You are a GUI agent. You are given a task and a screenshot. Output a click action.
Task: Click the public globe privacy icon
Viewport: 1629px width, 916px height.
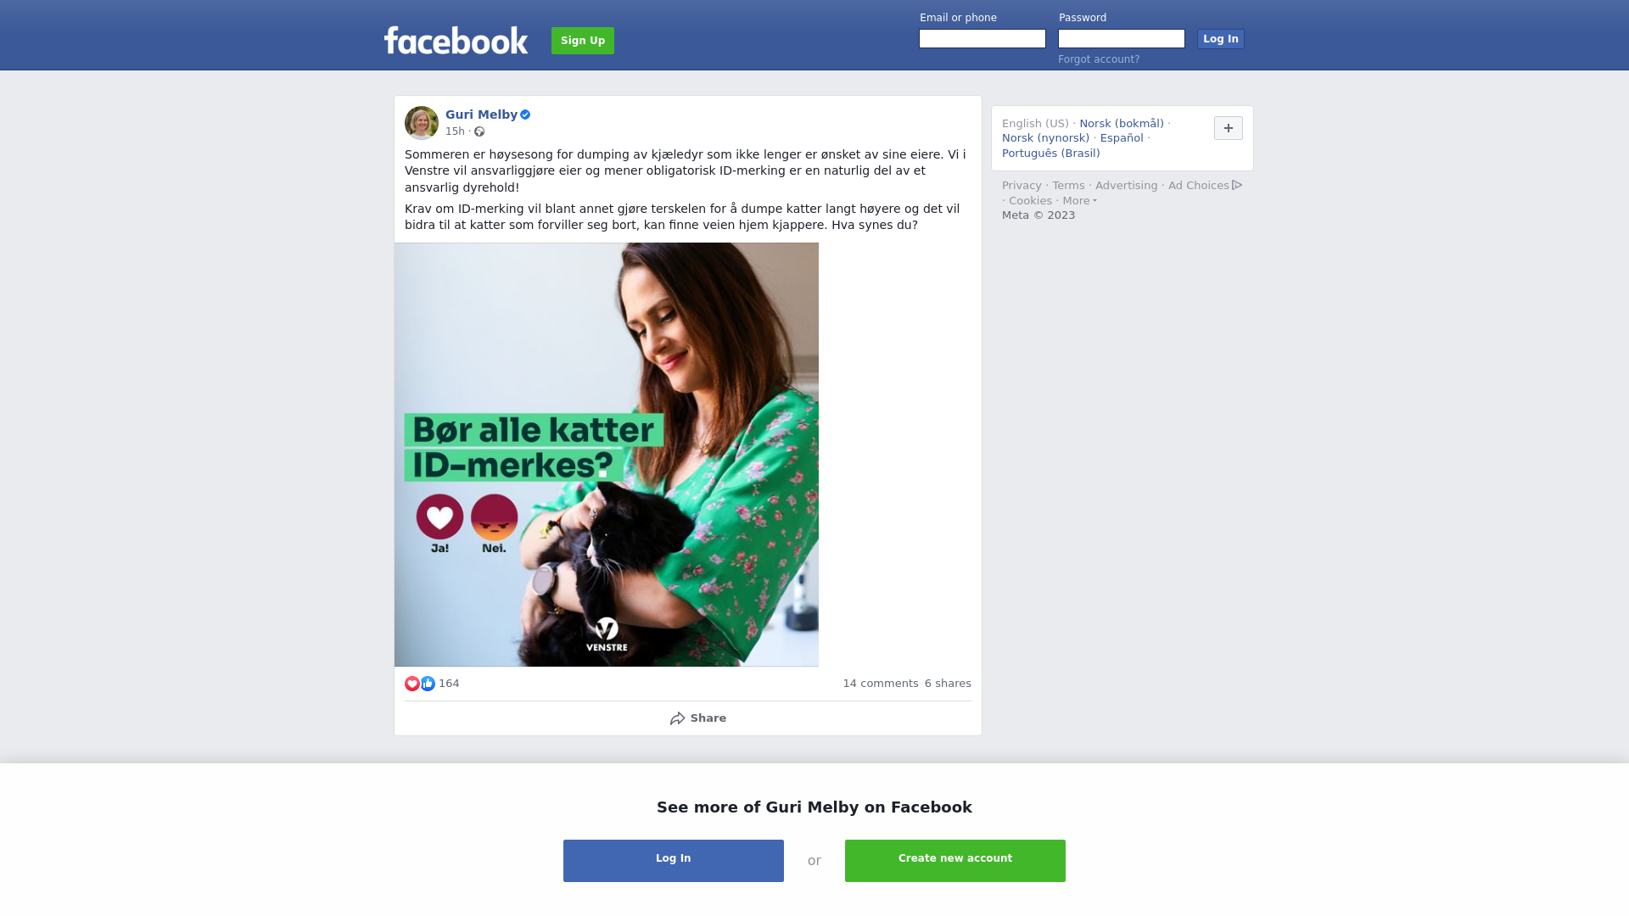point(479,131)
